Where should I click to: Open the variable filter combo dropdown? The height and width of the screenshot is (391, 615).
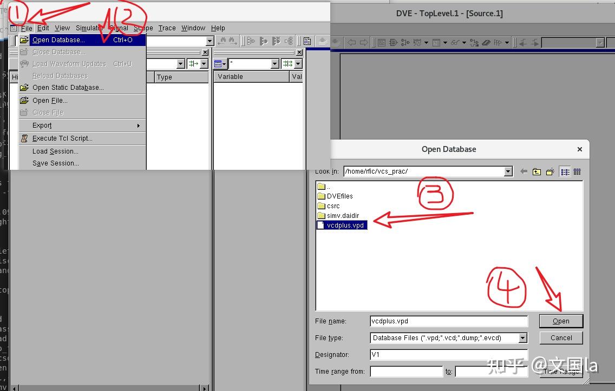coord(275,64)
